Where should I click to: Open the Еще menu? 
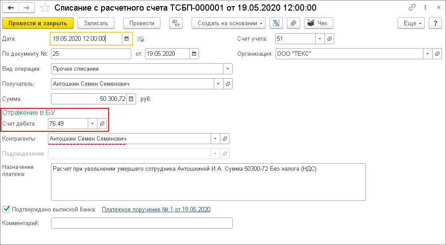click(x=411, y=23)
